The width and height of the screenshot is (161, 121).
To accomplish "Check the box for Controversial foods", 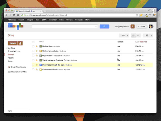I will click(33, 69).
